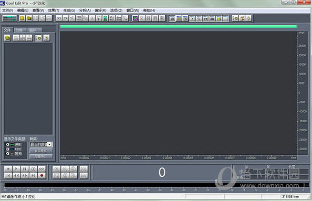Click the help question mark in main toolbar
Screen dimensions: 312x201
point(248,18)
